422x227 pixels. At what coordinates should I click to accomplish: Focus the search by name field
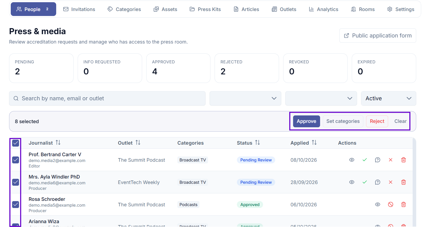(107, 98)
